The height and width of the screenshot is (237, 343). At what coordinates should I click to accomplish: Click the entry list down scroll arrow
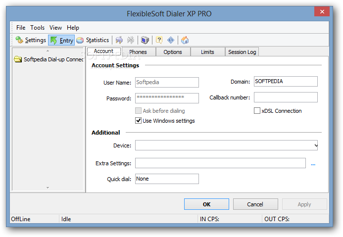tap(48, 188)
